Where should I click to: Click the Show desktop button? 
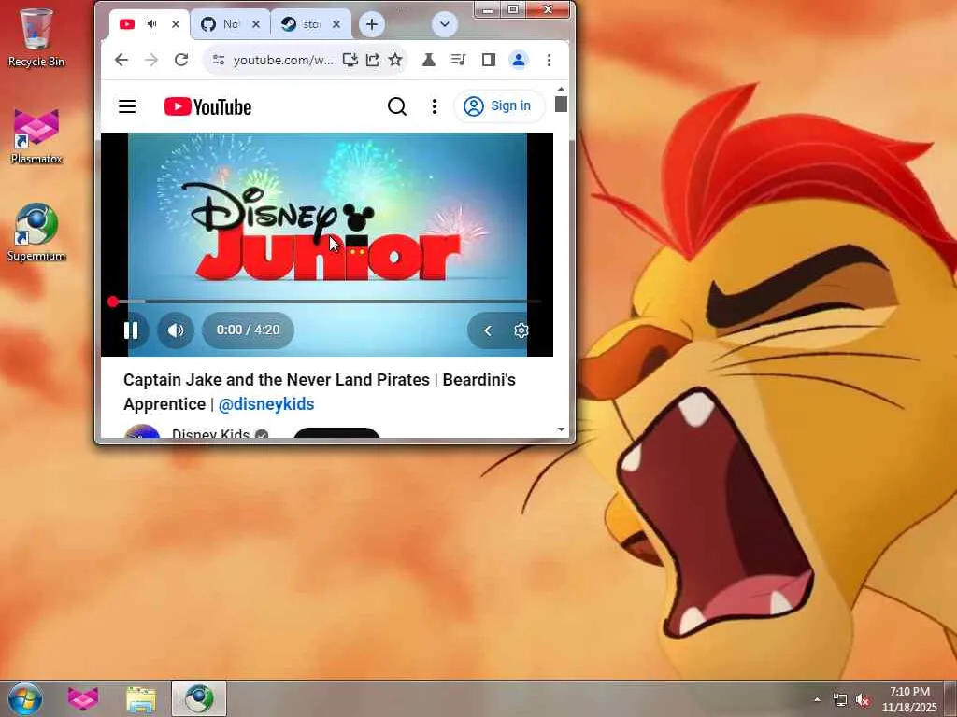pyautogui.click(x=950, y=698)
